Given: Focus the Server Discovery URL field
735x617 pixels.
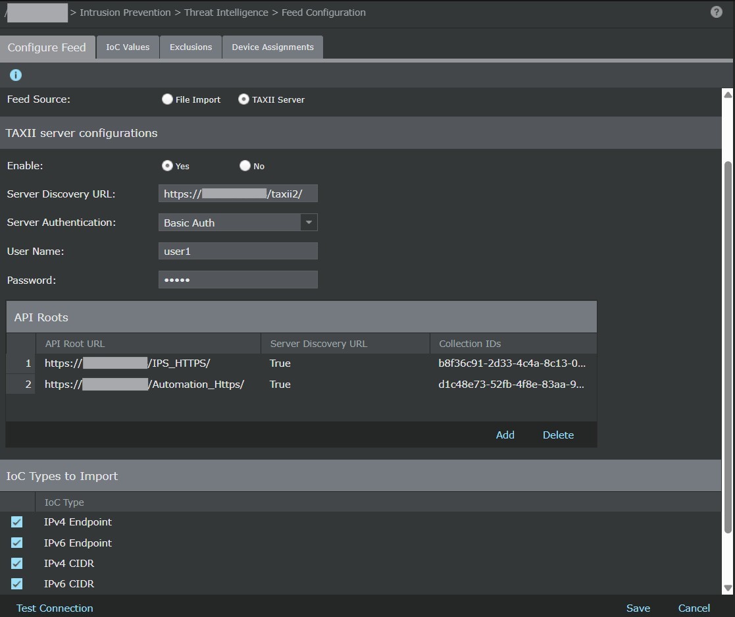Looking at the screenshot, I should 238,194.
